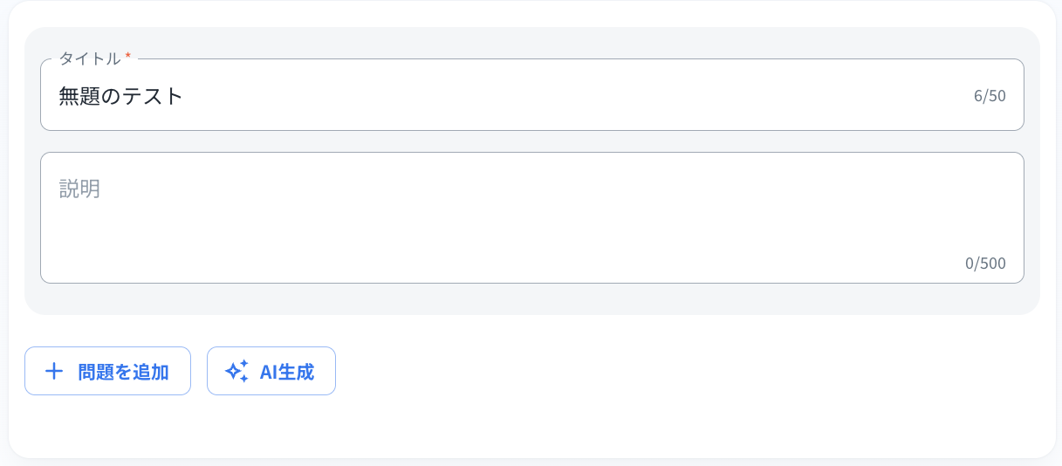Click the AI生成 label text
The image size is (1062, 466).
point(287,372)
